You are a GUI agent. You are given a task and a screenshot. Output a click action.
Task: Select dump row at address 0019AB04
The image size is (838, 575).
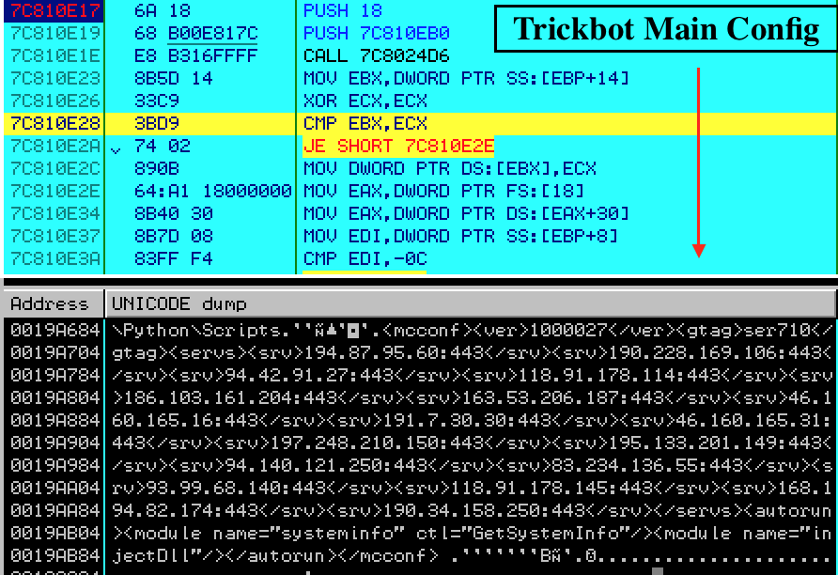coord(420,534)
